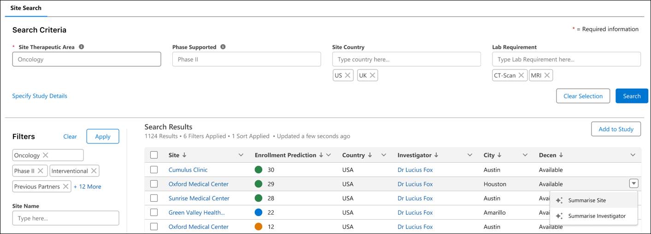Open the Investigator column menu chevron
Viewport: 651px width, 234px height.
pos(469,155)
